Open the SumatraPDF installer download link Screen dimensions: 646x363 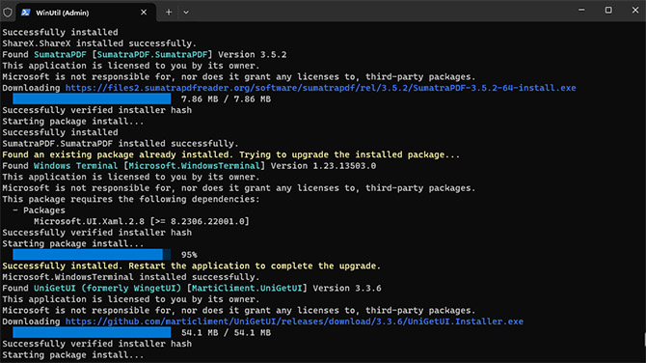click(320, 88)
